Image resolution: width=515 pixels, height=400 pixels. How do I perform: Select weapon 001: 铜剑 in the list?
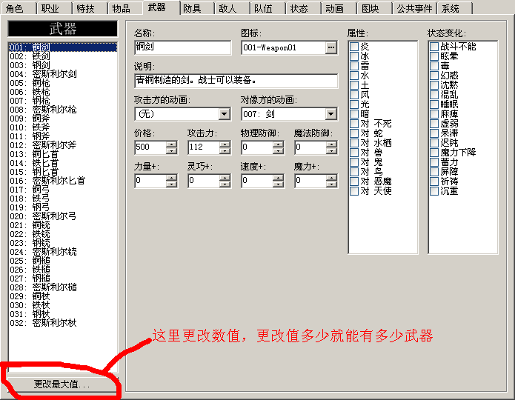click(x=63, y=47)
